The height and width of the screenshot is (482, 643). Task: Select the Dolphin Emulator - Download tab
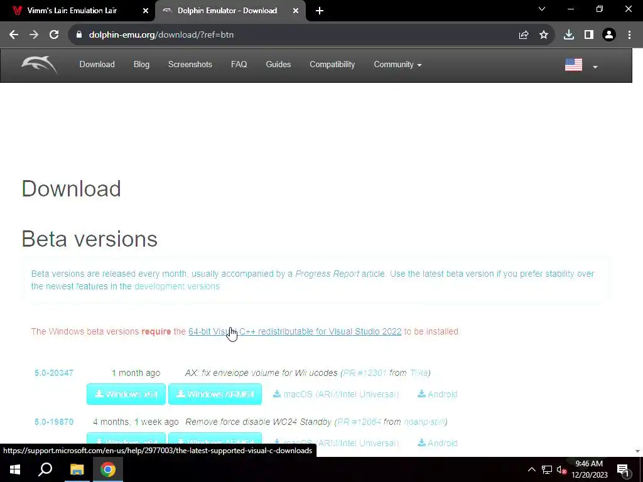tap(227, 11)
